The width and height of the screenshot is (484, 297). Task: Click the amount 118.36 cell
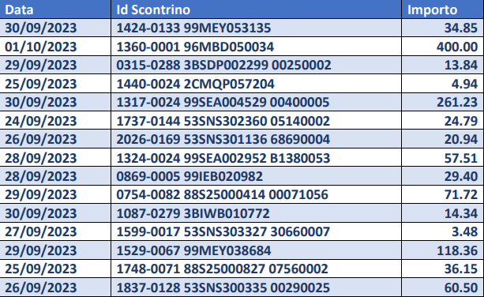tap(443, 250)
